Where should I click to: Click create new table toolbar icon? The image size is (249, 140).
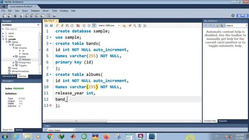27,16
